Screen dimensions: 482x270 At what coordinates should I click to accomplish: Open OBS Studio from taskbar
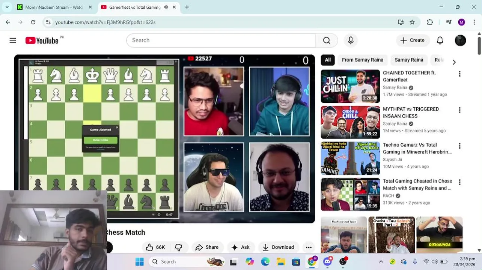[343, 261]
